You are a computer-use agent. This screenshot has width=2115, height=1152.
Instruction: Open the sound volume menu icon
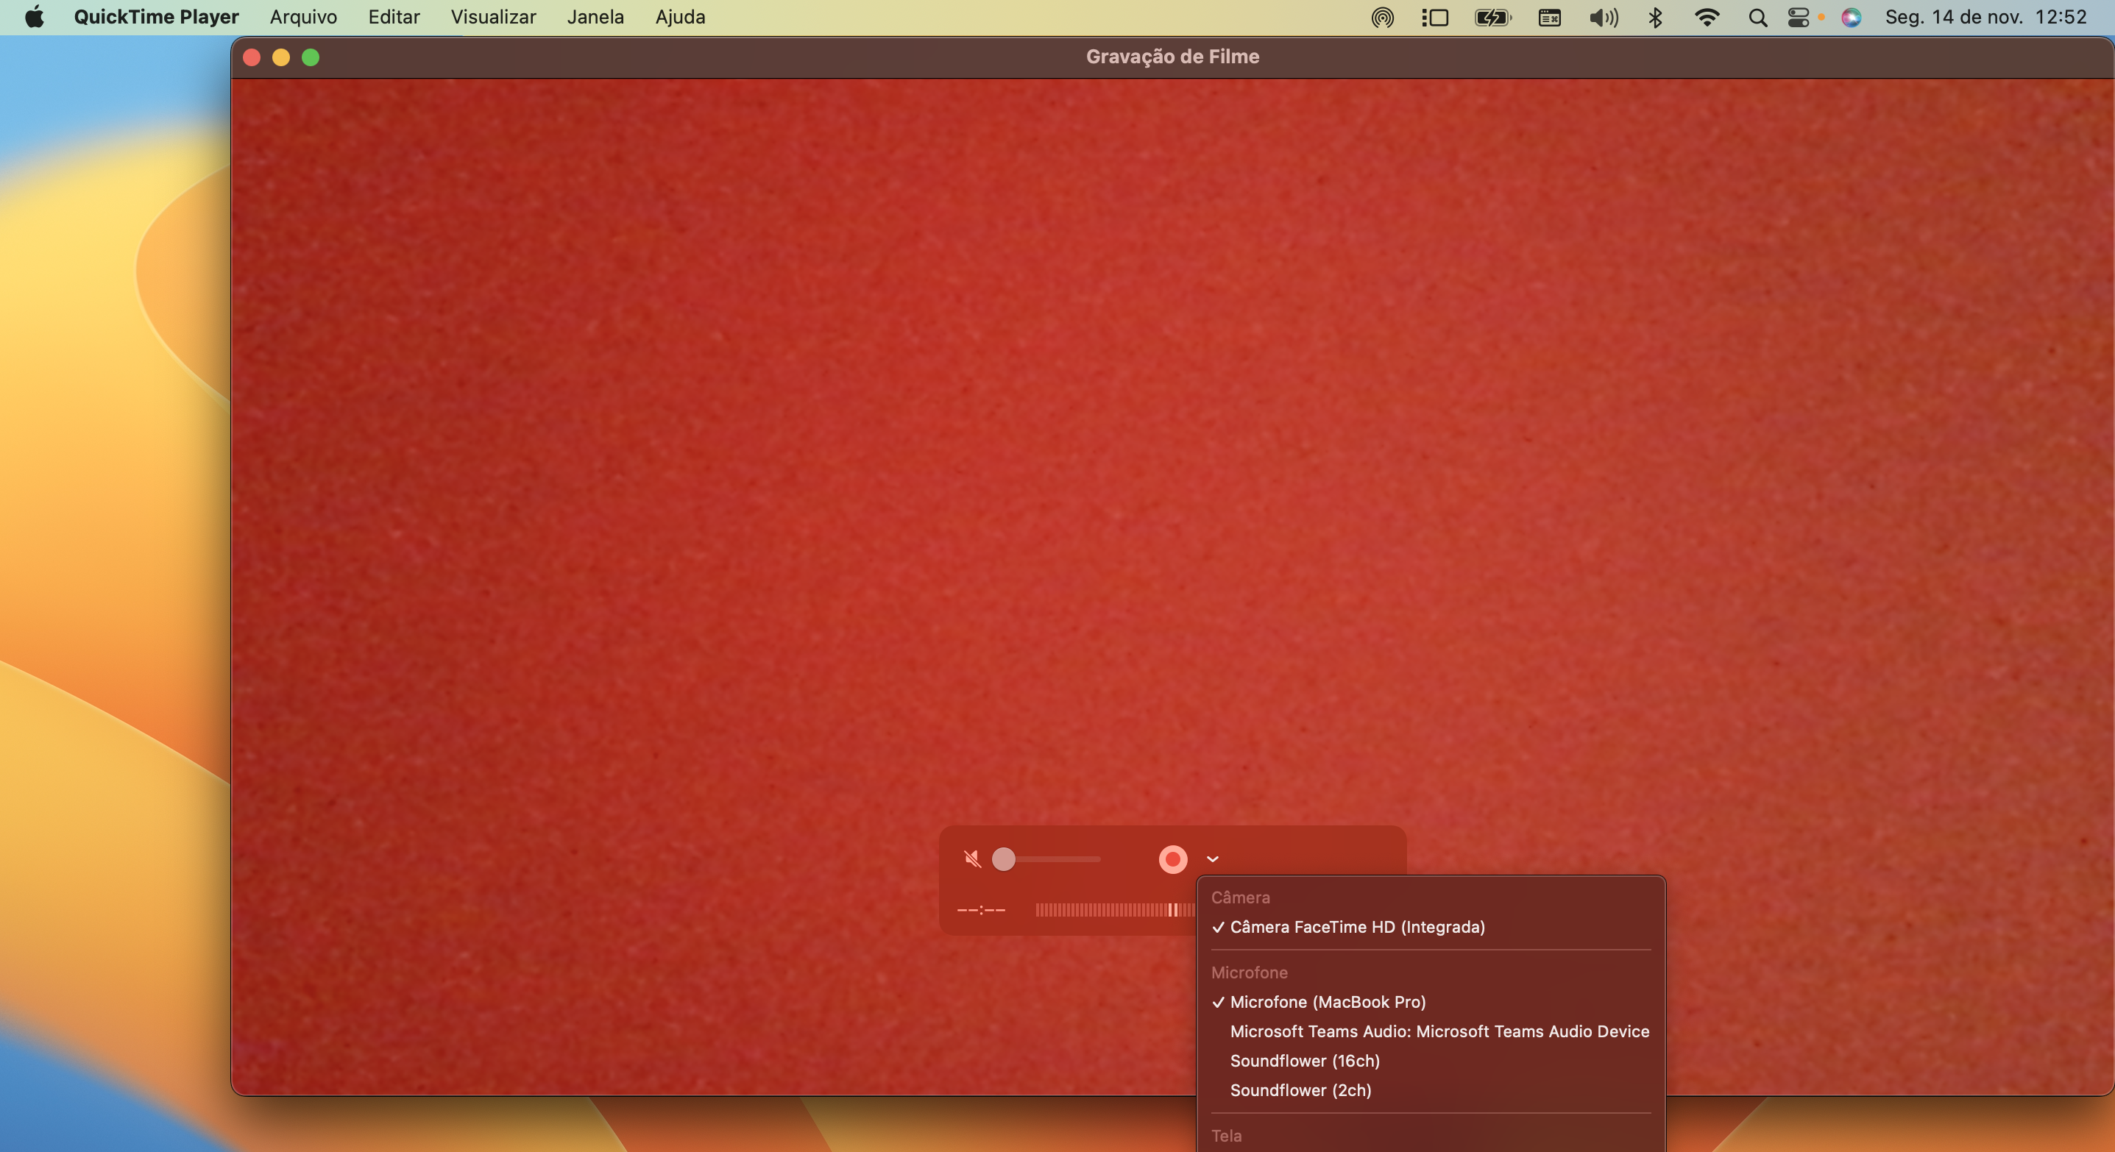(x=1603, y=17)
